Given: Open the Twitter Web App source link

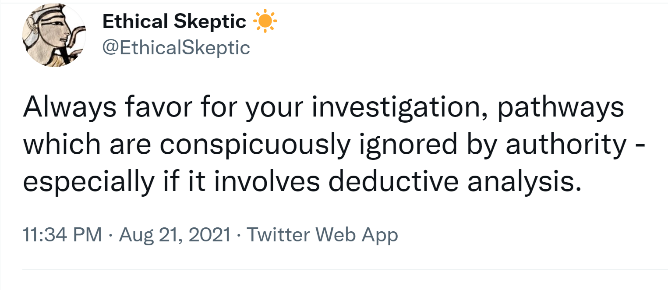Looking at the screenshot, I should (322, 235).
